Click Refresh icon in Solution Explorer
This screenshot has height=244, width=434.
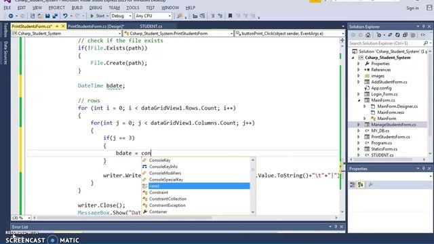tap(397, 35)
